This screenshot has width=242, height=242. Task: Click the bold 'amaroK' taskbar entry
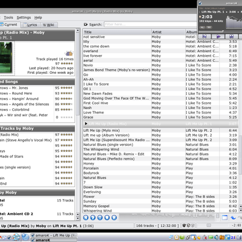coord(54,240)
